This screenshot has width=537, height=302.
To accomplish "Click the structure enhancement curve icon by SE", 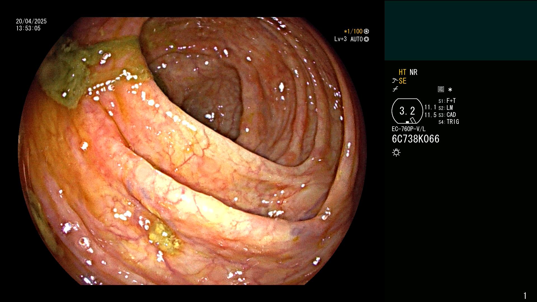I will click(x=395, y=81).
